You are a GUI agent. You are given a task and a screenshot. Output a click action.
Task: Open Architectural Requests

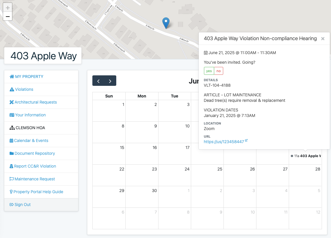tap(41, 102)
